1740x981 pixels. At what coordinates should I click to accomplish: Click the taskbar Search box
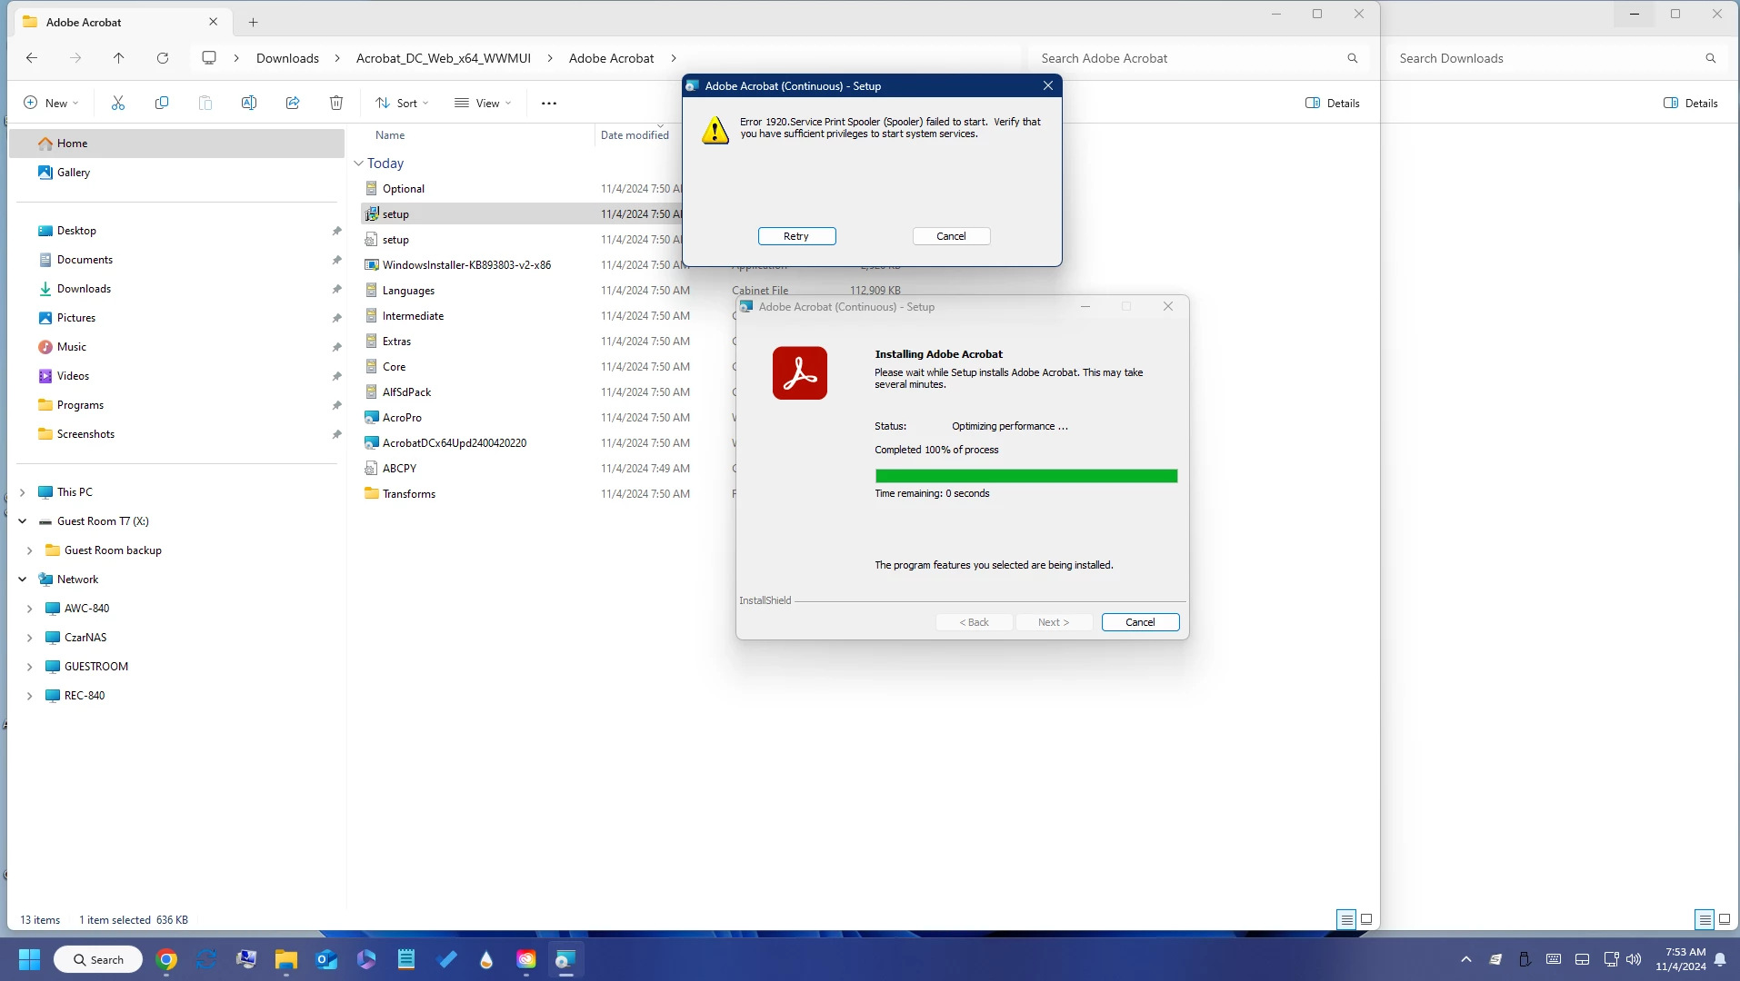[98, 959]
